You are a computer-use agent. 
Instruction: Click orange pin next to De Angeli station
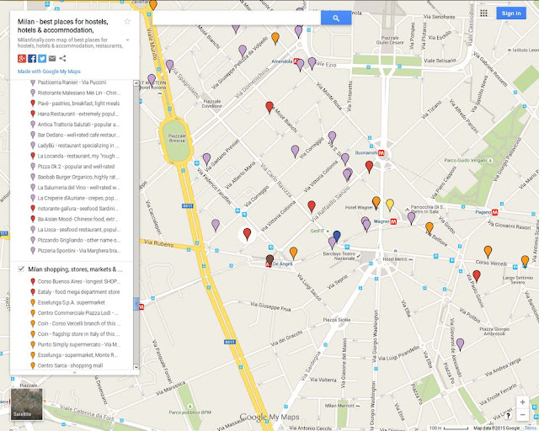pyautogui.click(x=293, y=253)
